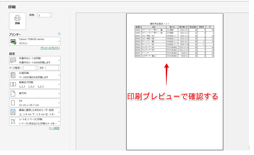Click the print preview page

point(175,82)
